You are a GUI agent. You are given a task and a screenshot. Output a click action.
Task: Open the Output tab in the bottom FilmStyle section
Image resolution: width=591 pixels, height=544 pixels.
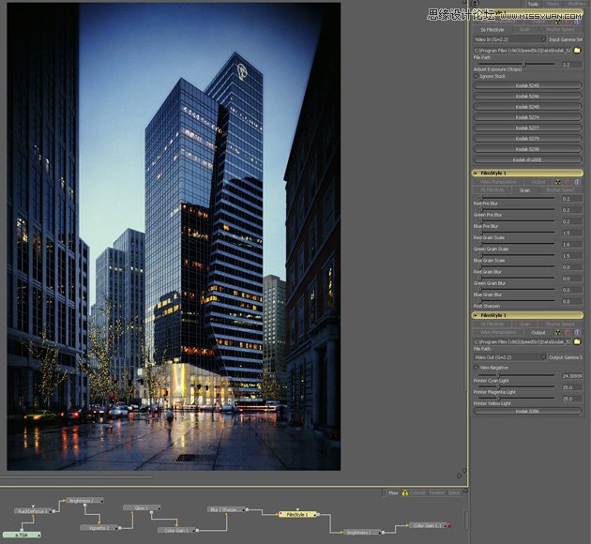click(x=538, y=333)
